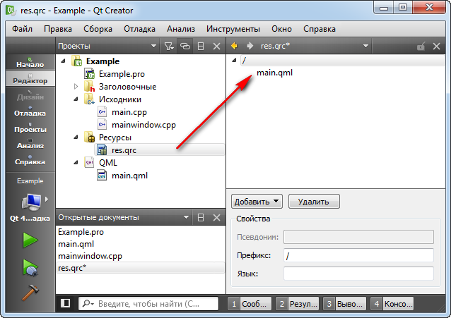Select main.qml under the QML folder
Screen dimensions: 451x318
(x=129, y=176)
